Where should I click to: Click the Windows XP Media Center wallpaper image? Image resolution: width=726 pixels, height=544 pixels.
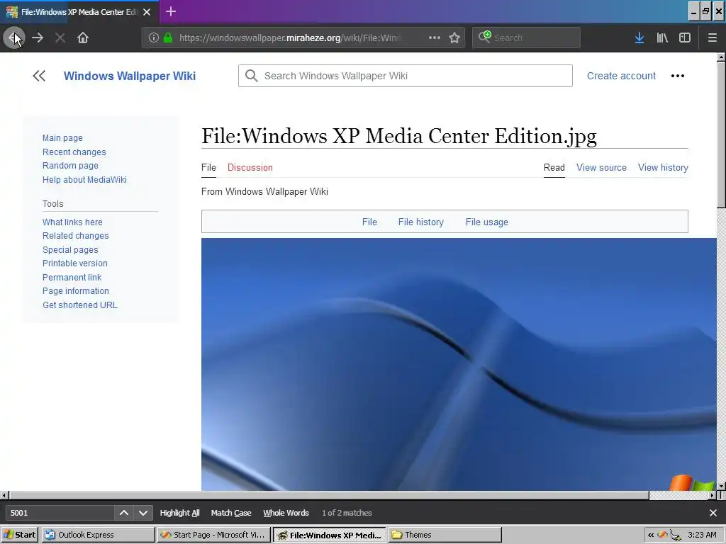[459, 365]
